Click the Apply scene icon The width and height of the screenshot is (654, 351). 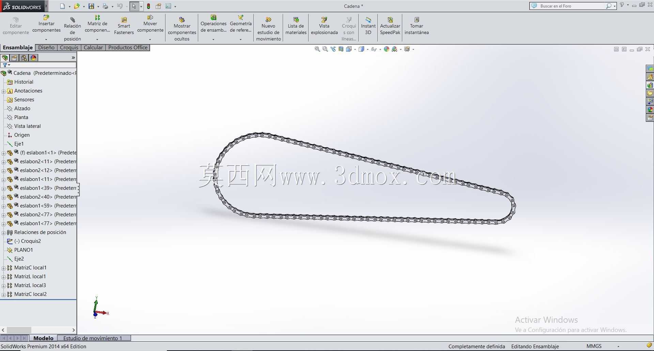tap(394, 49)
